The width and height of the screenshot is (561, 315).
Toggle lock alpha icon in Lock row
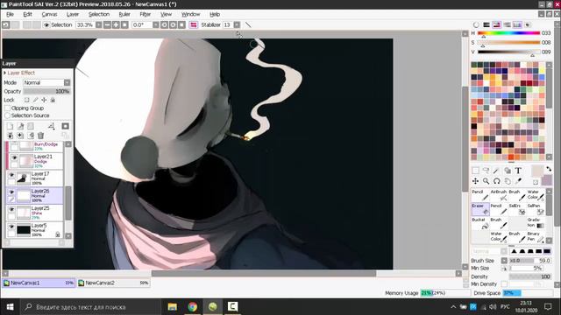click(x=27, y=100)
